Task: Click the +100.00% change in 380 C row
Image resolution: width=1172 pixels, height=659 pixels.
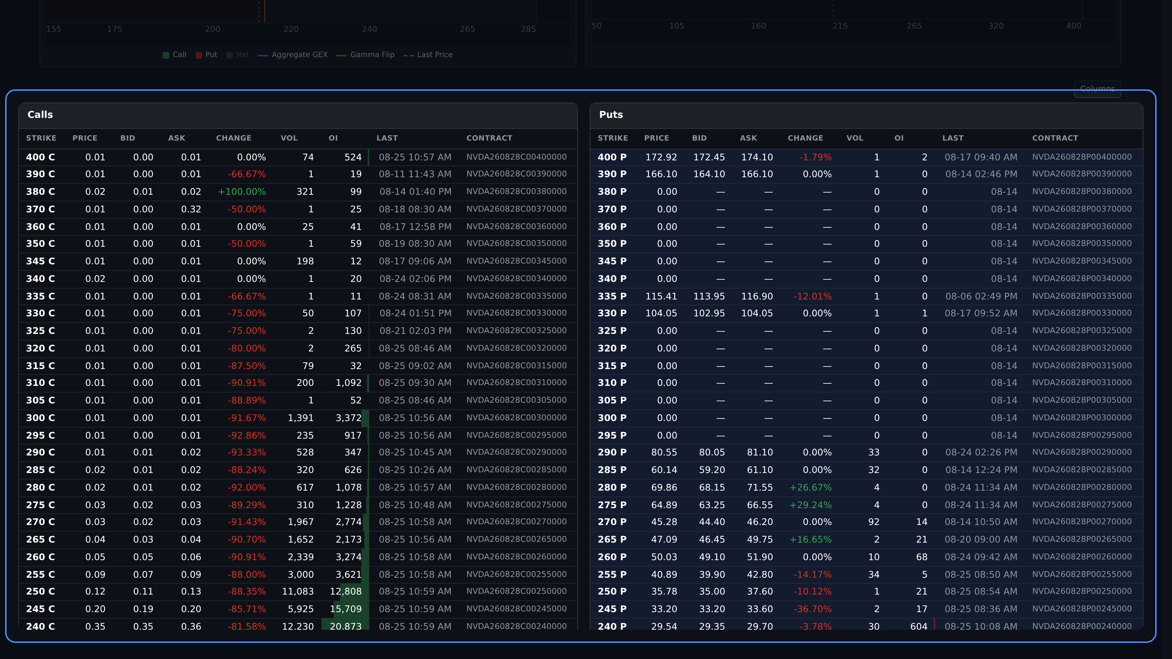Action: [242, 191]
